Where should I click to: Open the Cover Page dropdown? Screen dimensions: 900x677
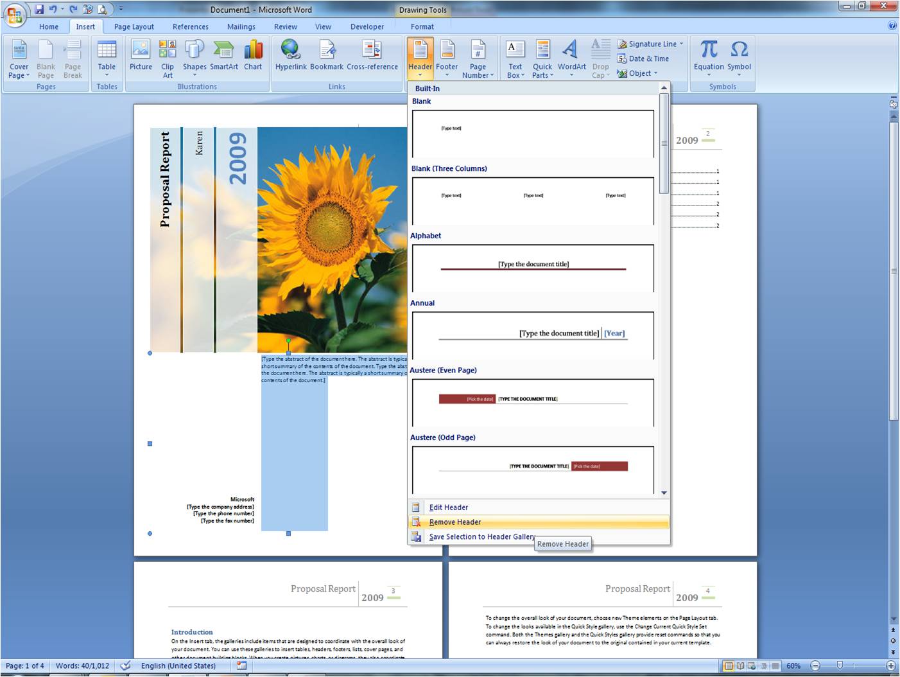click(x=19, y=58)
